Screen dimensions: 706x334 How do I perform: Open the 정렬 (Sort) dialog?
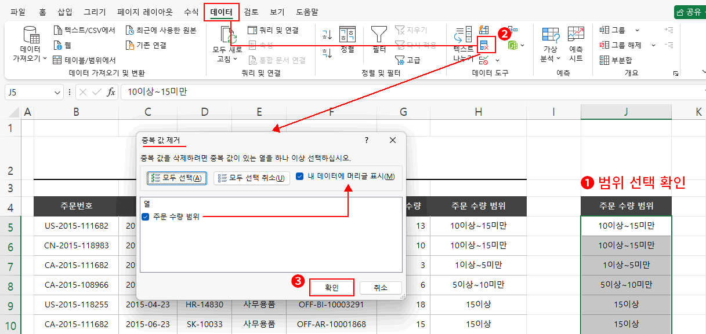tap(347, 39)
